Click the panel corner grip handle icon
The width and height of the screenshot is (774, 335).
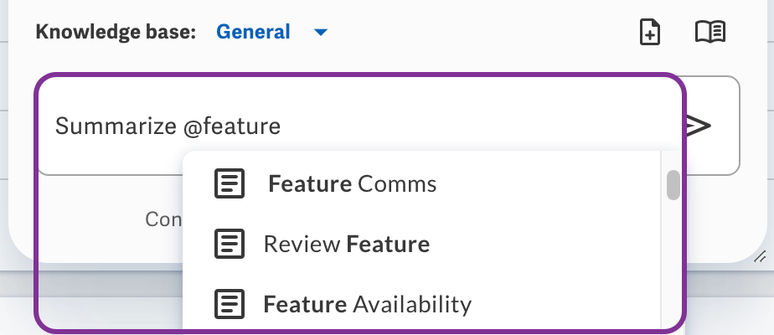click(761, 256)
